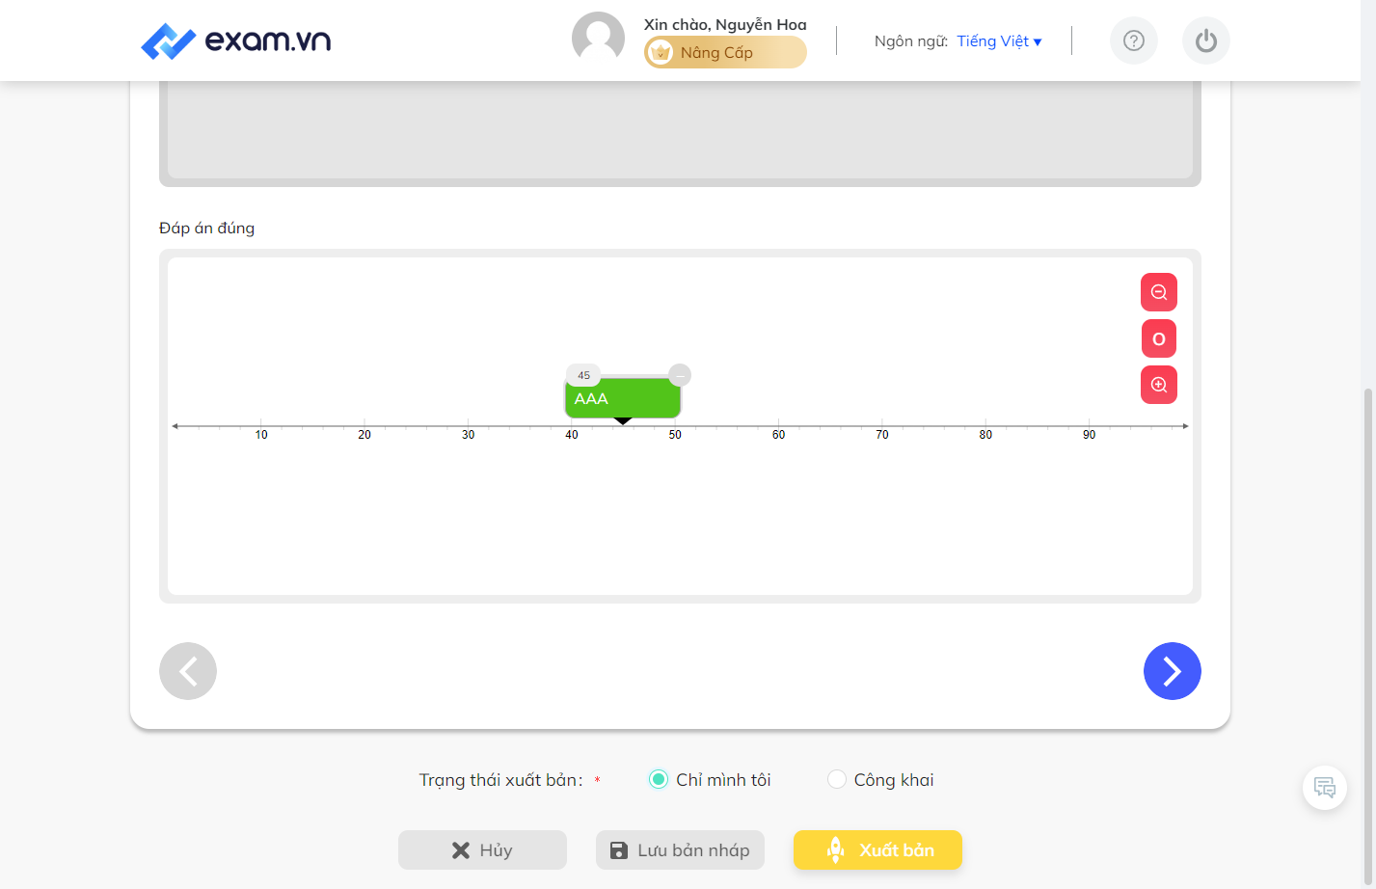Click Lưu bản nháp button
This screenshot has height=889, width=1376.
680,850
